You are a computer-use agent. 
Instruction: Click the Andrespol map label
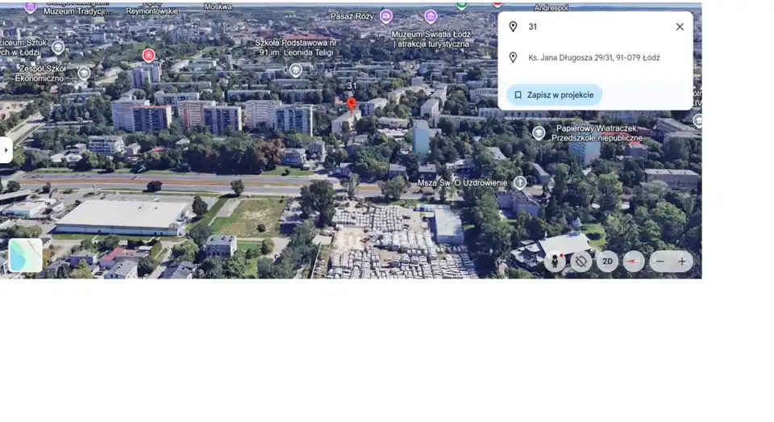tap(551, 7)
